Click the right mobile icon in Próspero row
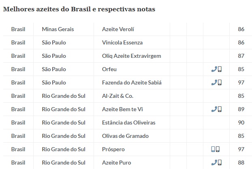This screenshot has height=169, width=252. 218,149
